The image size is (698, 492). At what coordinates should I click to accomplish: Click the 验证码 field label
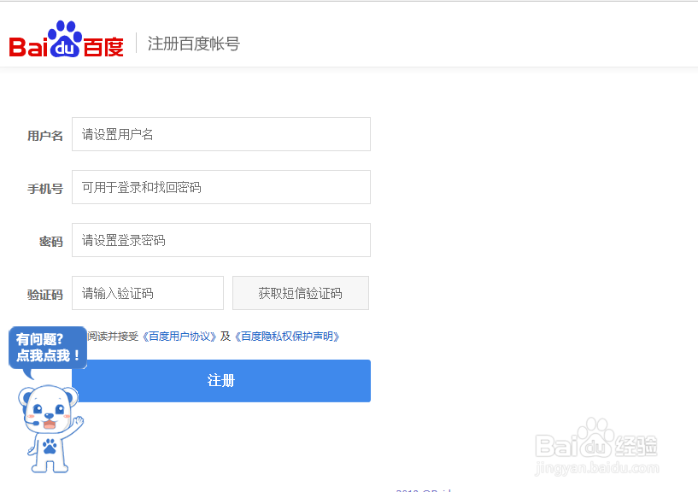click(x=45, y=295)
